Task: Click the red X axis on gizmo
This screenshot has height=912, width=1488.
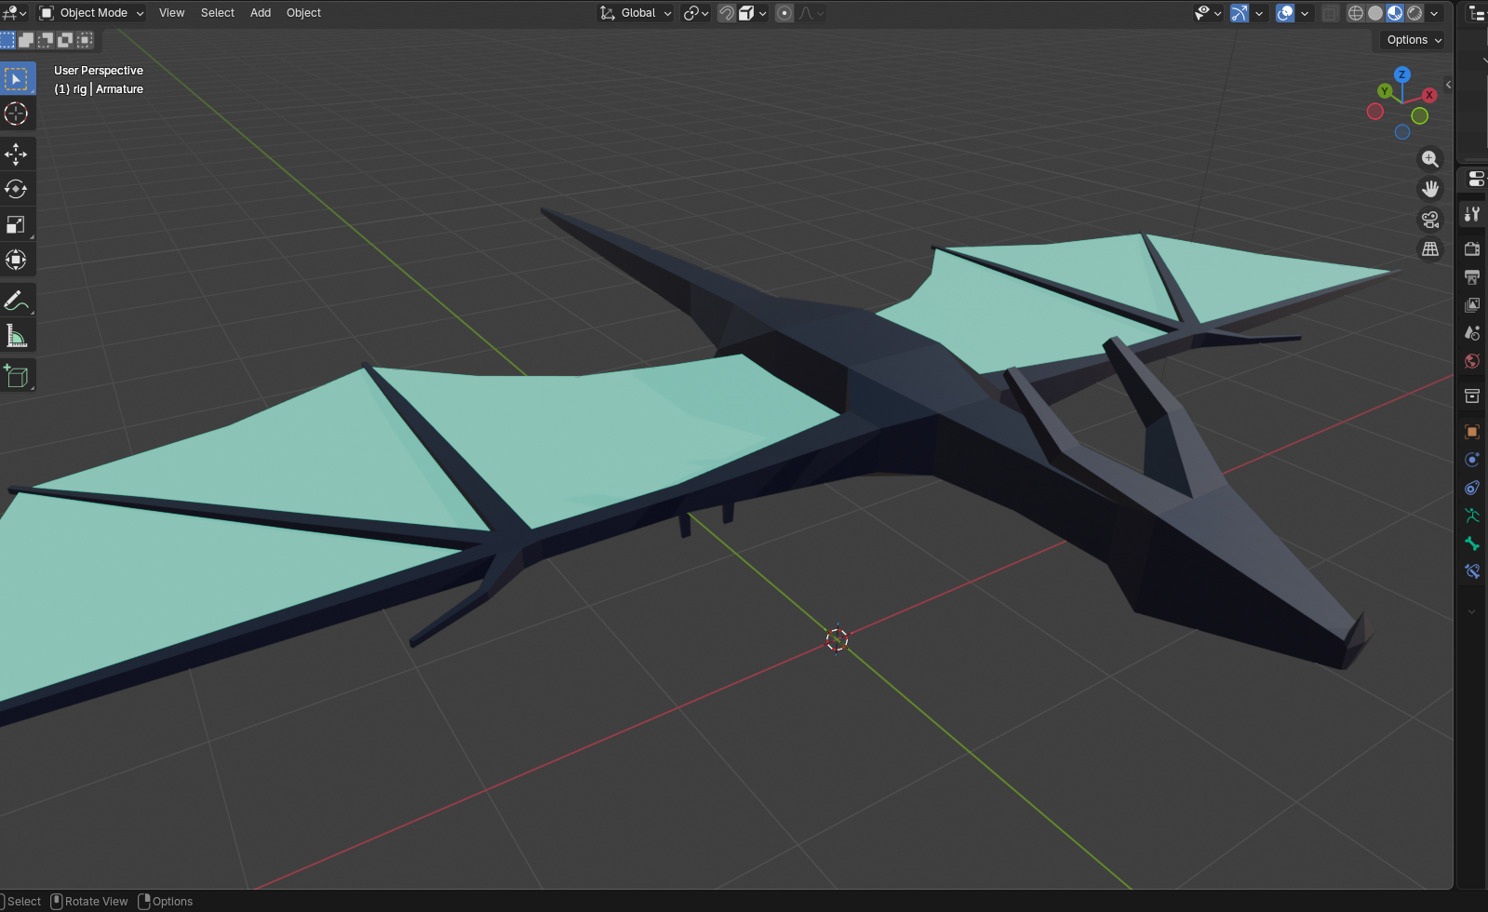Action: (x=1429, y=95)
